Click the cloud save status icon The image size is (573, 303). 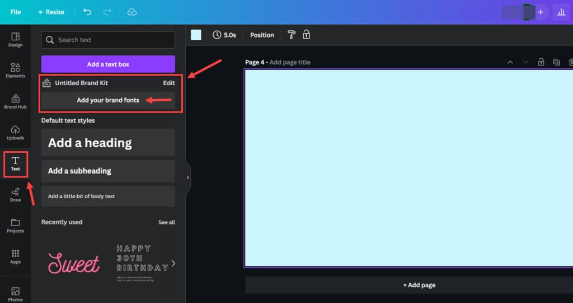click(132, 12)
